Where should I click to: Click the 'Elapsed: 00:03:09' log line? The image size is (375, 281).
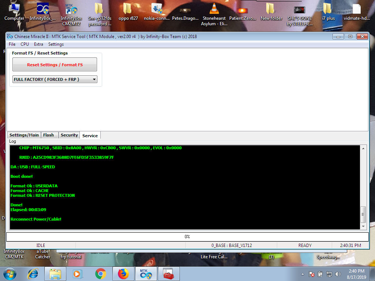[28, 210]
